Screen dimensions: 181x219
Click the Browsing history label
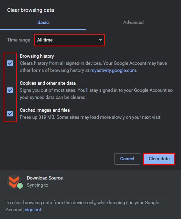(x=37, y=56)
